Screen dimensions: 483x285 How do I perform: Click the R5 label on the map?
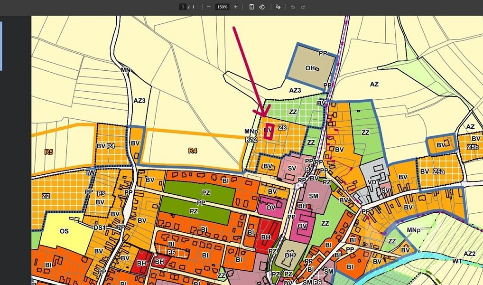coord(49,152)
